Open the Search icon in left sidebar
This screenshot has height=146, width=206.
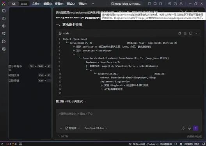point(4,18)
